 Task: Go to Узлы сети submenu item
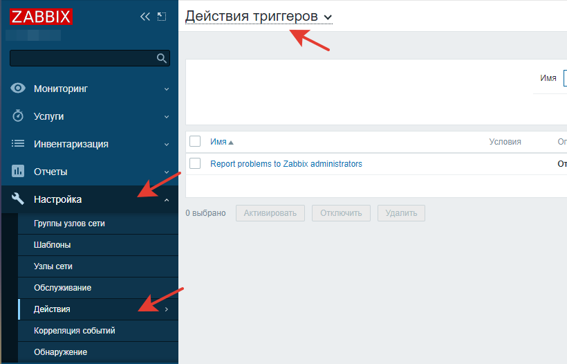pos(98,266)
